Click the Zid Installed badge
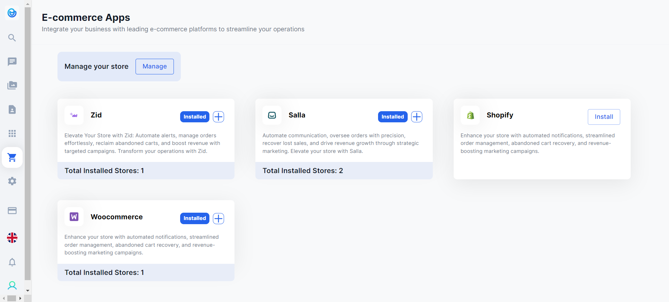669x302 pixels. (194, 117)
